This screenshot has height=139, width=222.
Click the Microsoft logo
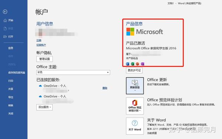click(145, 32)
